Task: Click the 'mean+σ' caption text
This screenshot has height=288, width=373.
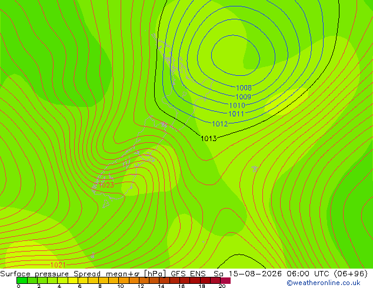Action: pyautogui.click(x=123, y=274)
